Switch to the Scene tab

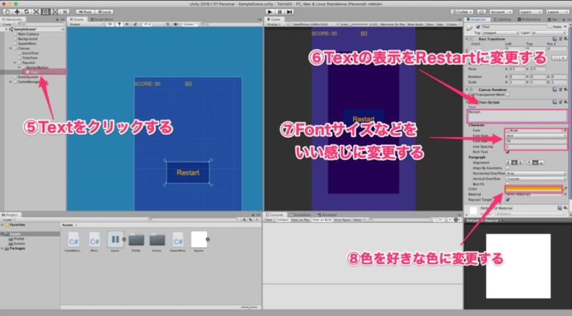tap(77, 19)
